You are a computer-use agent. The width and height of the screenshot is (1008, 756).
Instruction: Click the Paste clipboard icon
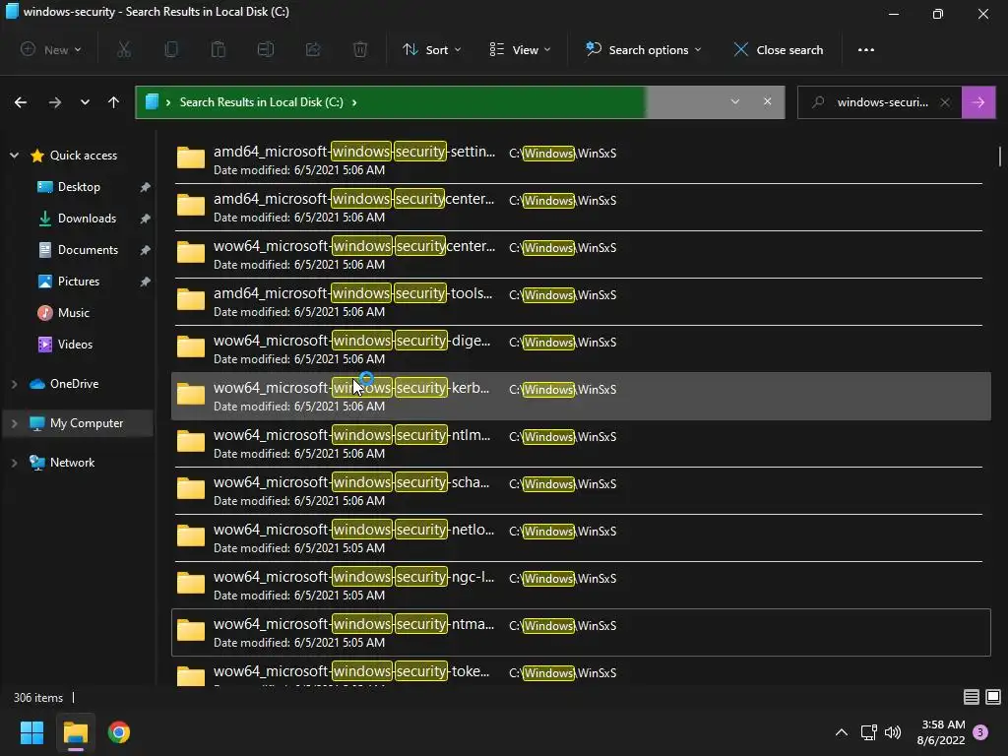219,49
